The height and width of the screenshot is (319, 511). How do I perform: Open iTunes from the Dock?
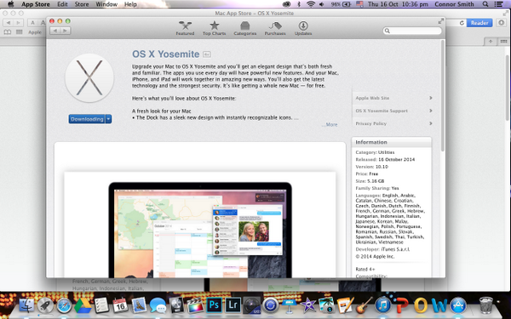click(x=382, y=305)
